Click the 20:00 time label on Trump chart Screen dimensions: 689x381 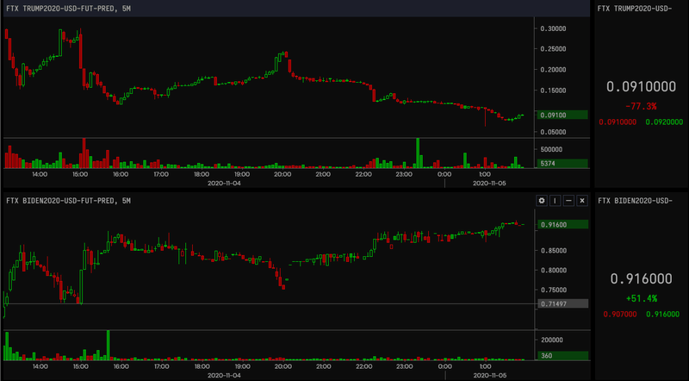282,174
